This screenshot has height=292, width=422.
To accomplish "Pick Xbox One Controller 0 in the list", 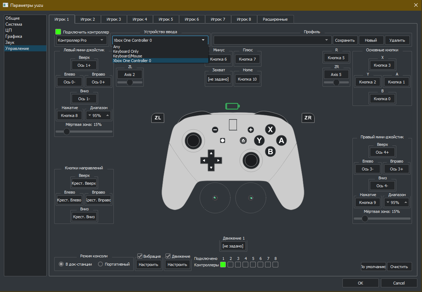I will pyautogui.click(x=160, y=61).
